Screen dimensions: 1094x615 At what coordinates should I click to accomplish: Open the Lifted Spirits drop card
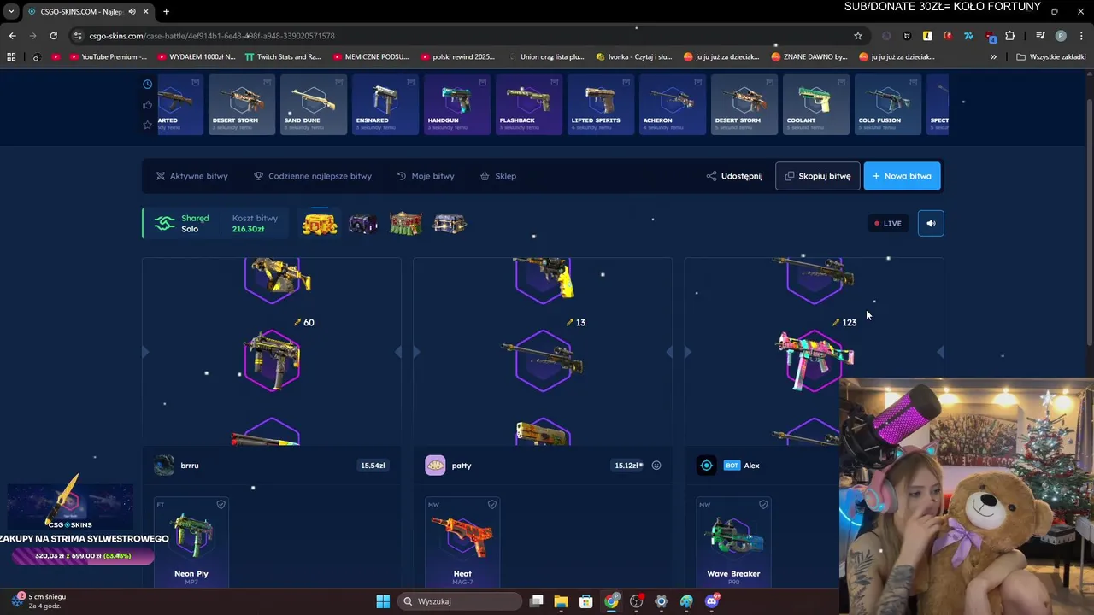(x=601, y=104)
